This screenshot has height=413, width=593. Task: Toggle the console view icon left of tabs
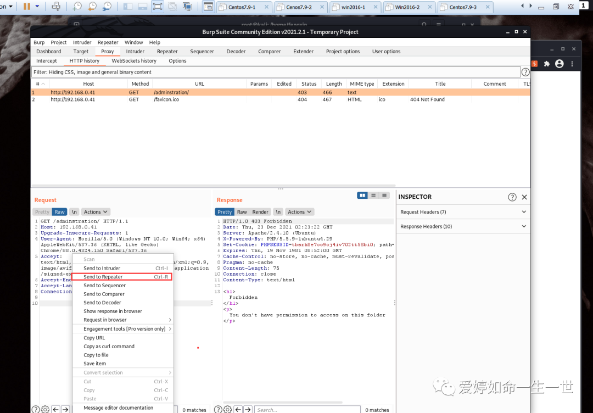pos(208,7)
